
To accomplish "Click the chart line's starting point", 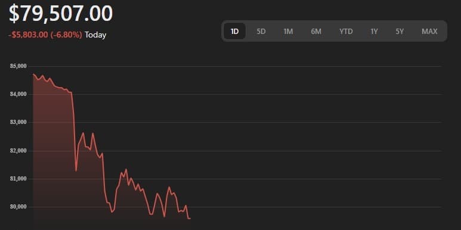I will coord(33,74).
